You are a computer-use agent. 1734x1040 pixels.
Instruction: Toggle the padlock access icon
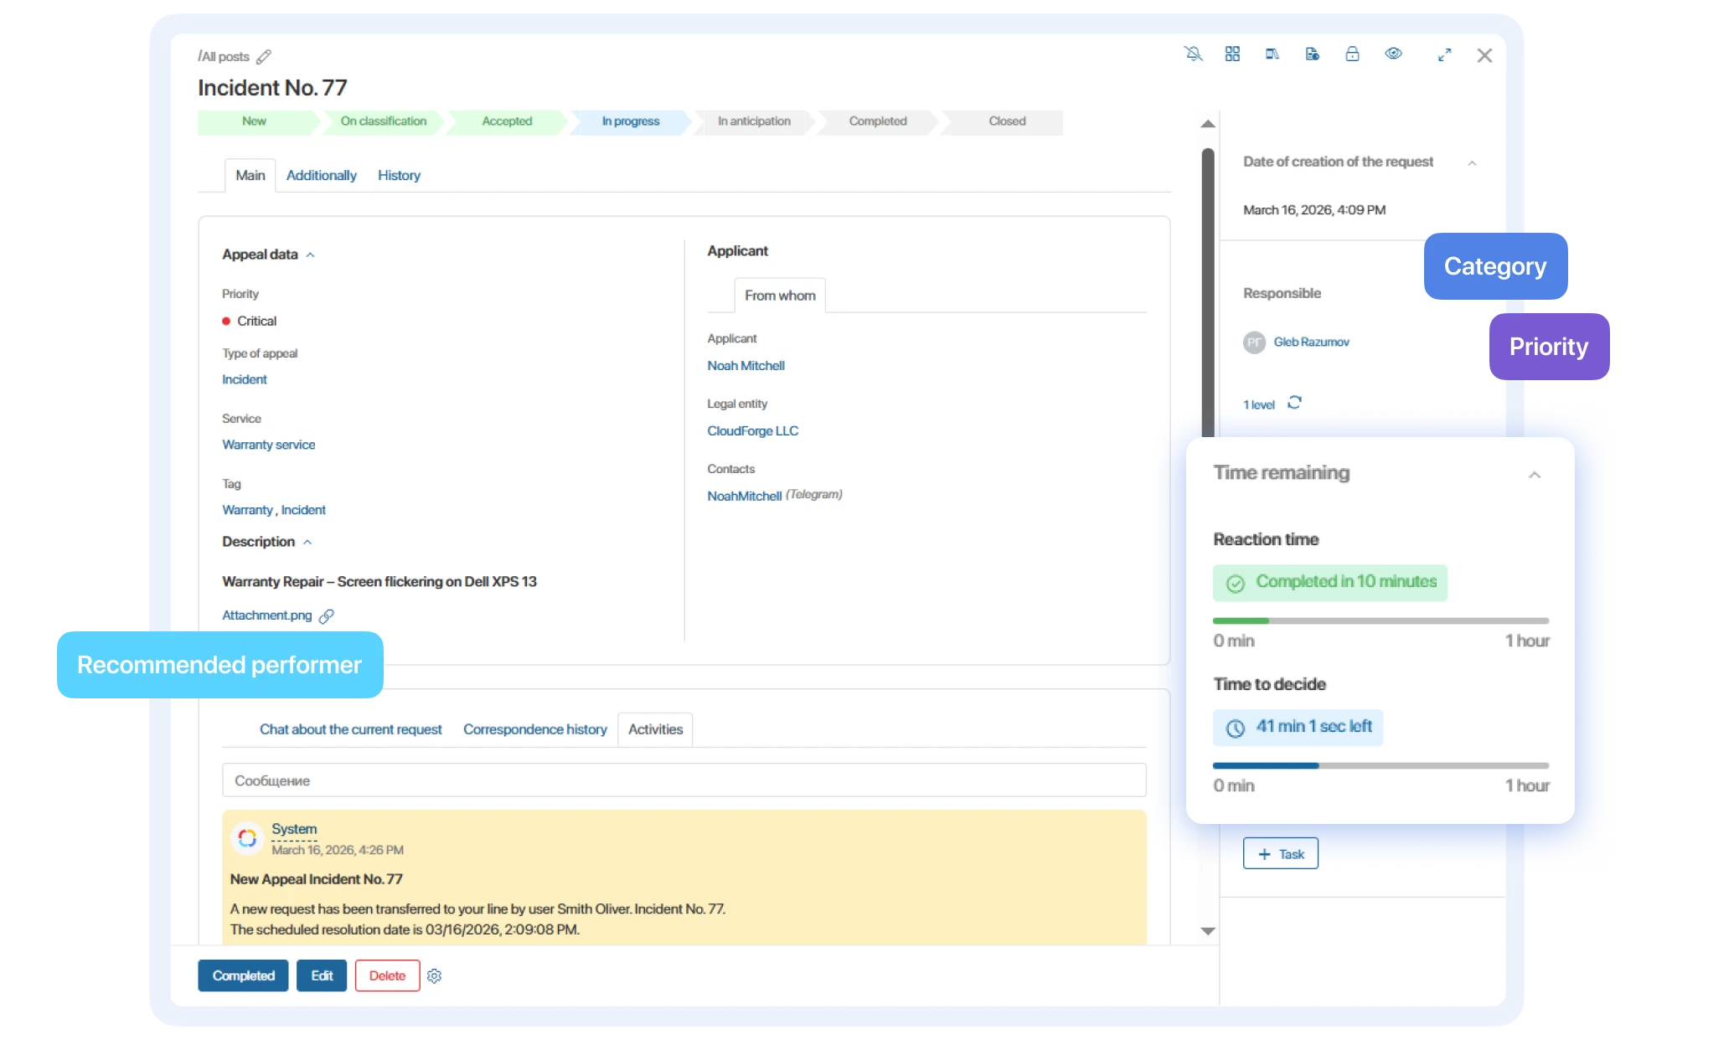click(x=1352, y=54)
